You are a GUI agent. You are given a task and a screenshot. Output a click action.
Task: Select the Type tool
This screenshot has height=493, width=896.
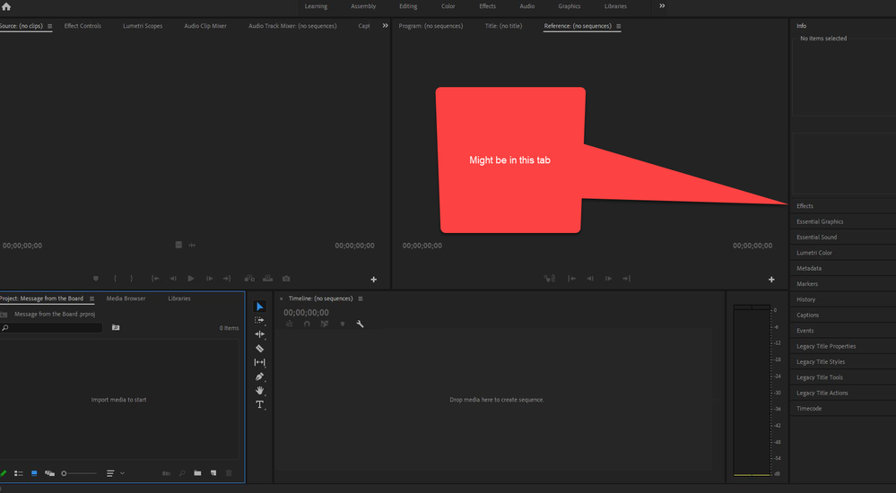click(x=260, y=405)
